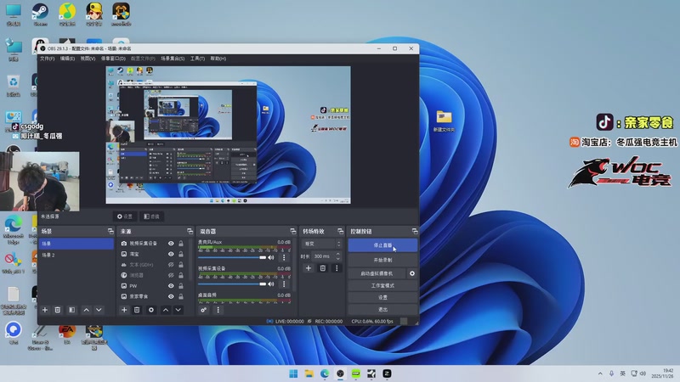Screen dimensions: 680x382
Task: Click the OBS preview canvas
Action: pos(228,135)
